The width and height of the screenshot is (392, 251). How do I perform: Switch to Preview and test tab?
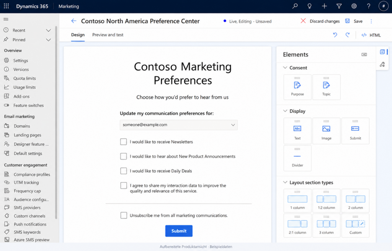coord(108,35)
